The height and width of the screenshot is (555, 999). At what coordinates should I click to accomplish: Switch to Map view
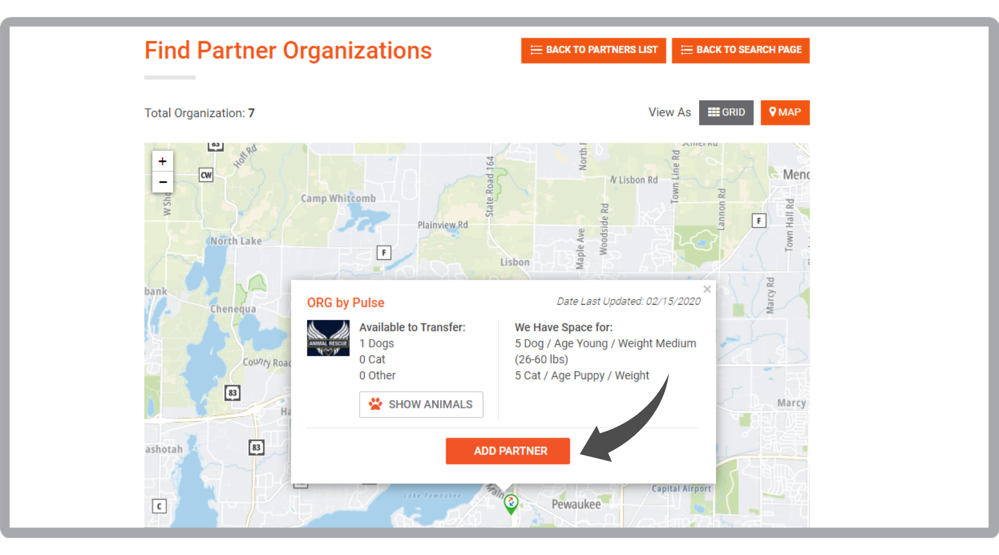(x=785, y=113)
